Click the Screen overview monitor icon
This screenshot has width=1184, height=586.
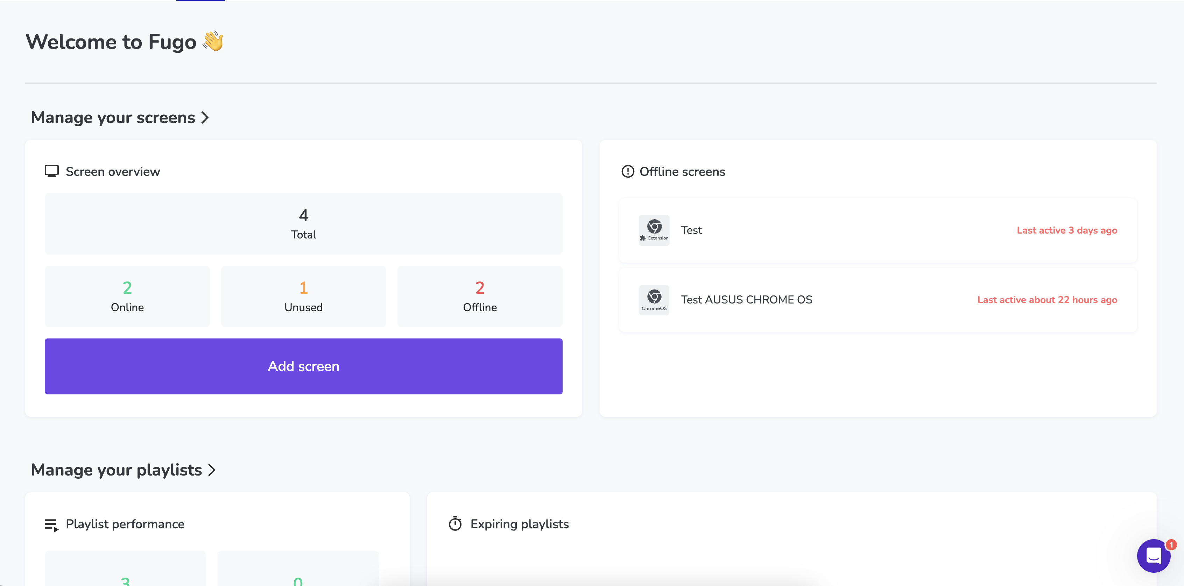click(51, 171)
